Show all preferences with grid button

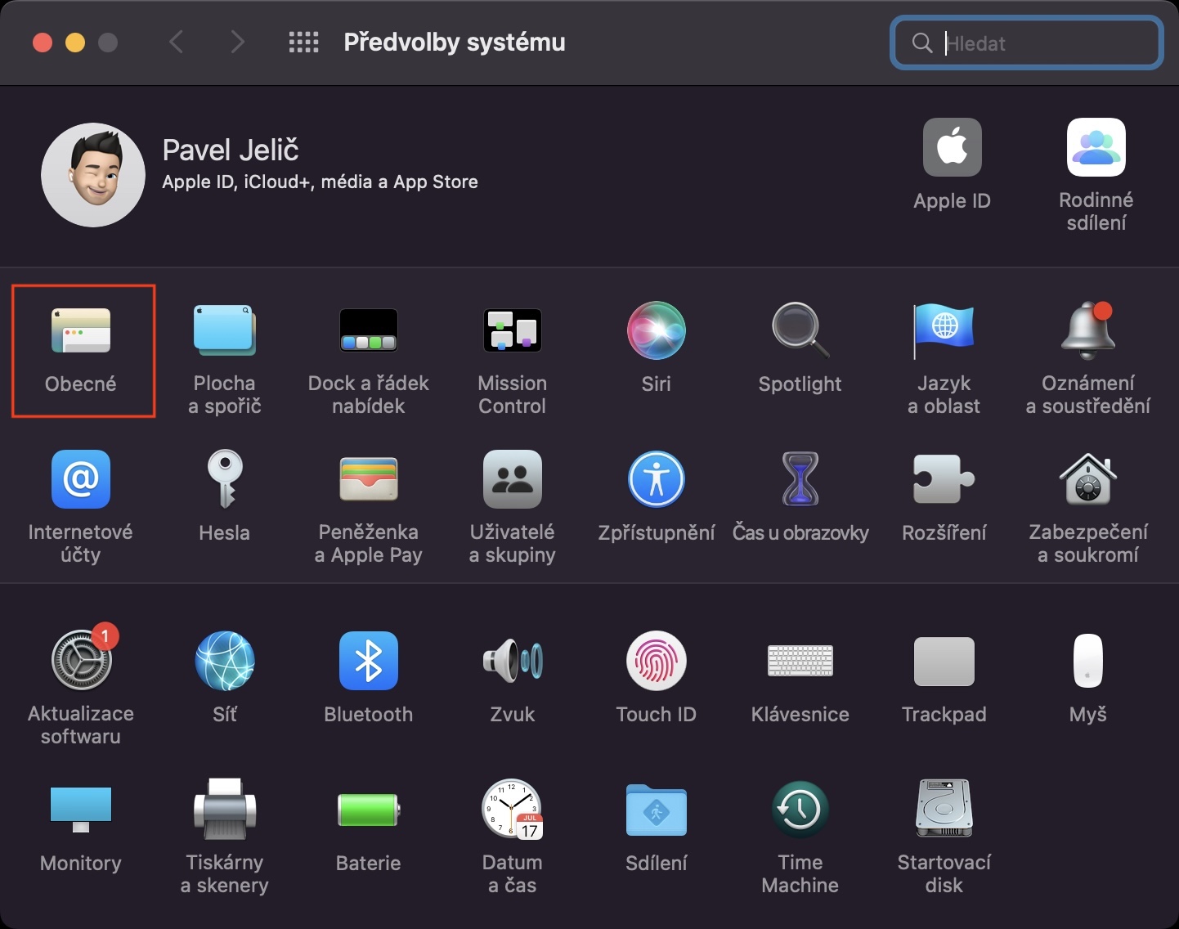click(304, 43)
